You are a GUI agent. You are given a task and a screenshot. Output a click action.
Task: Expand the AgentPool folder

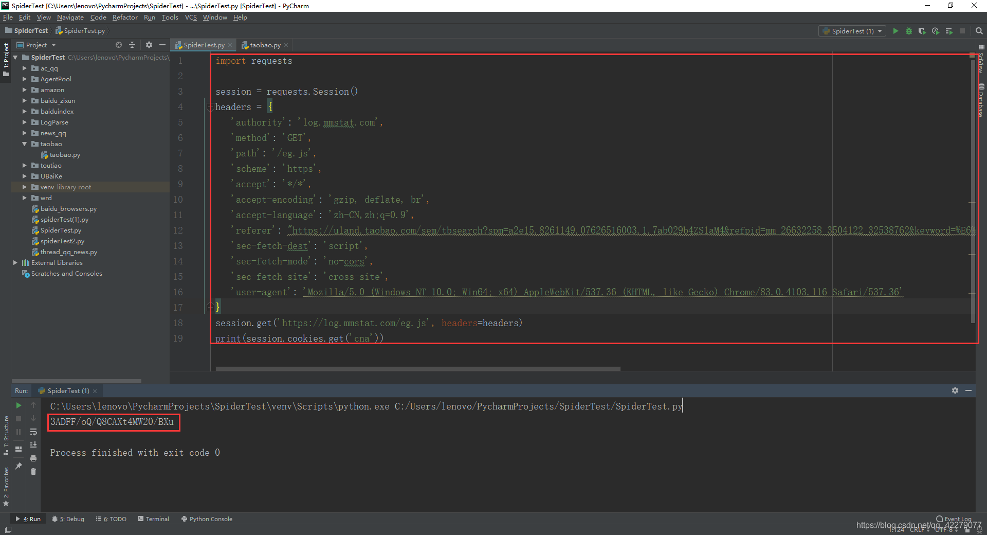24,79
